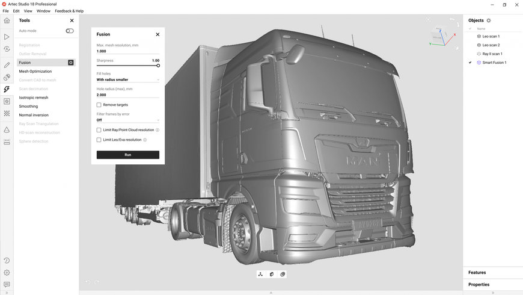The image size is (523, 295).
Task: Enable the Remove targets checkbox
Action: pyautogui.click(x=99, y=105)
